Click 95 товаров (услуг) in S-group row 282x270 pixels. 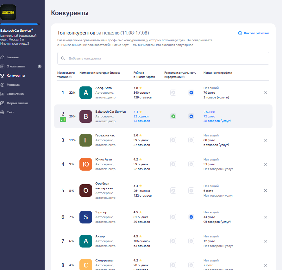click(217, 222)
